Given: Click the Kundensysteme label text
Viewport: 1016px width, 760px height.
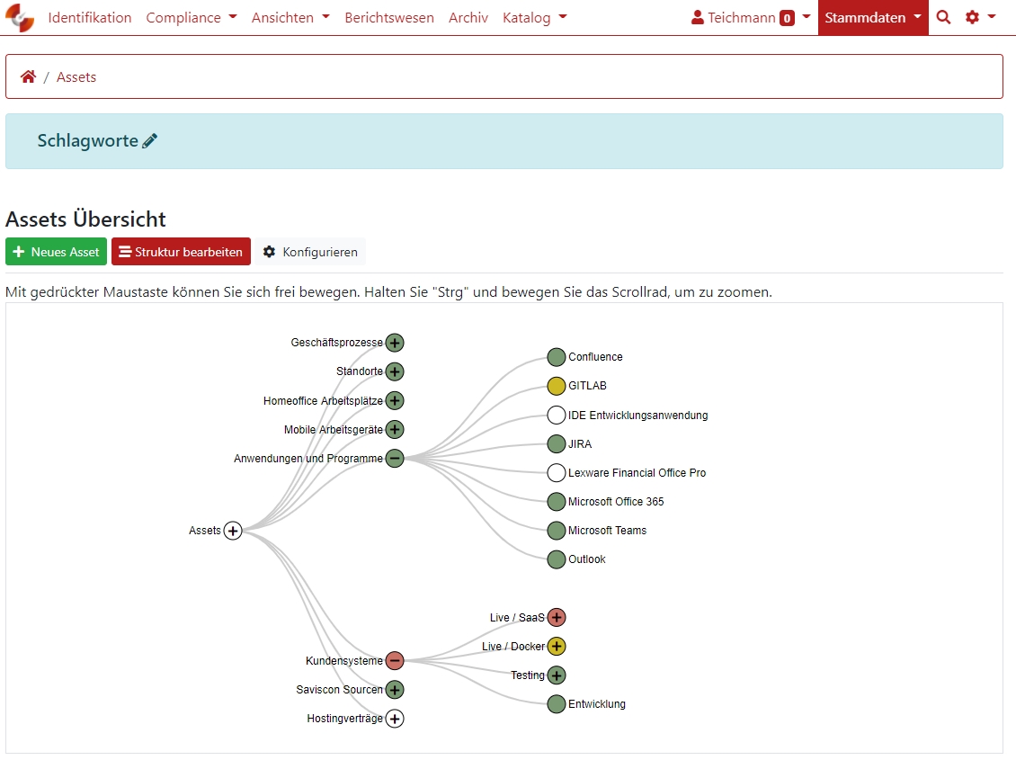Looking at the screenshot, I should tap(344, 661).
